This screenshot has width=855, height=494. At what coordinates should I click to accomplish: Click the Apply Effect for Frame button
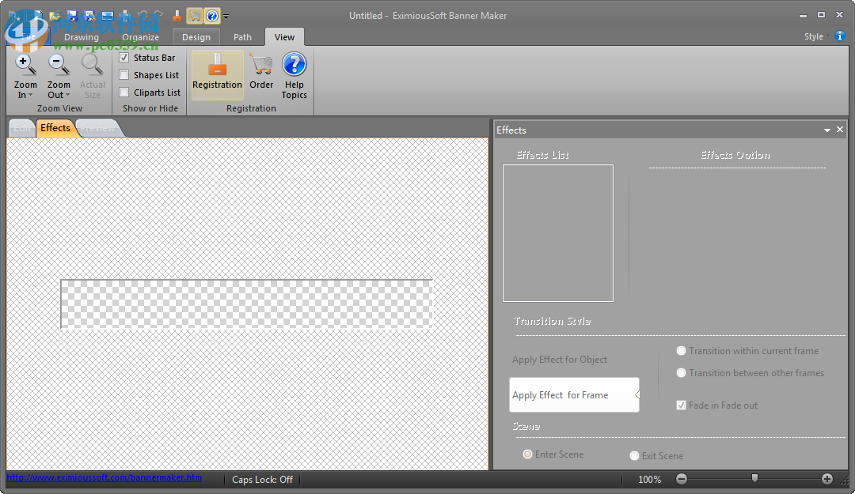click(572, 394)
